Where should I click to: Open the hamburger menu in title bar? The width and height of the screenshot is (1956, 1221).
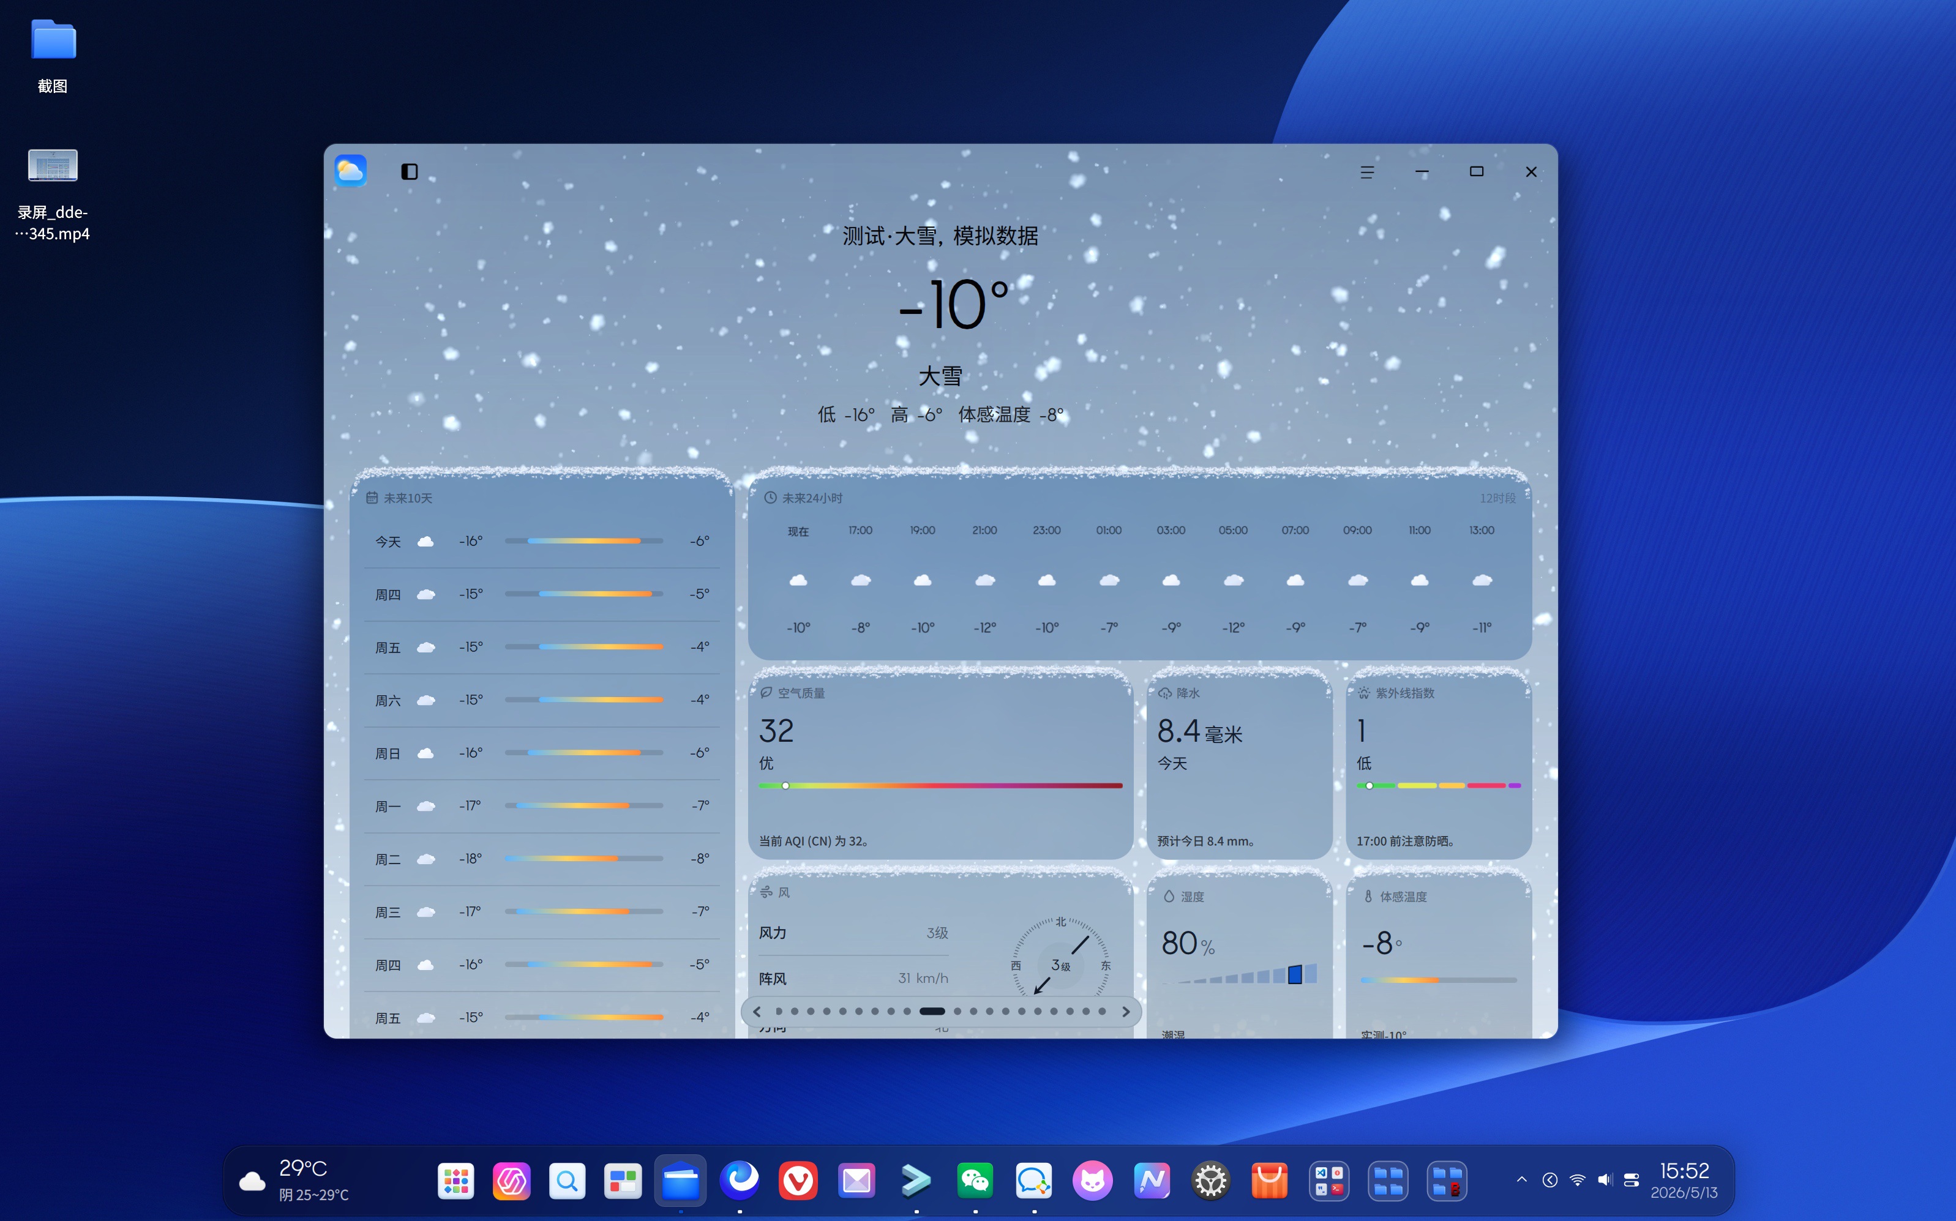click(1366, 172)
